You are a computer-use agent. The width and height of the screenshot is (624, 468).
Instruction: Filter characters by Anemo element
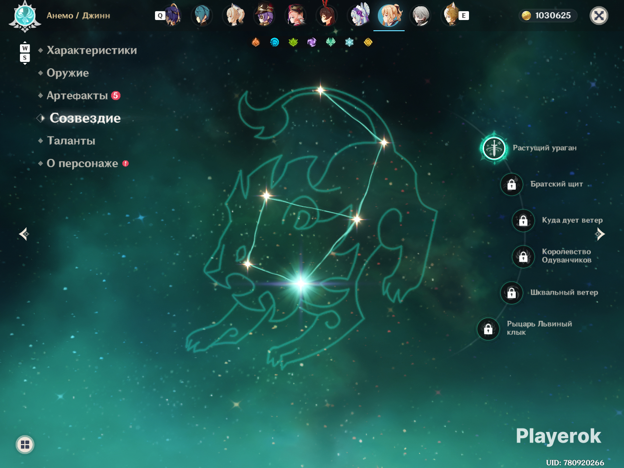point(331,42)
